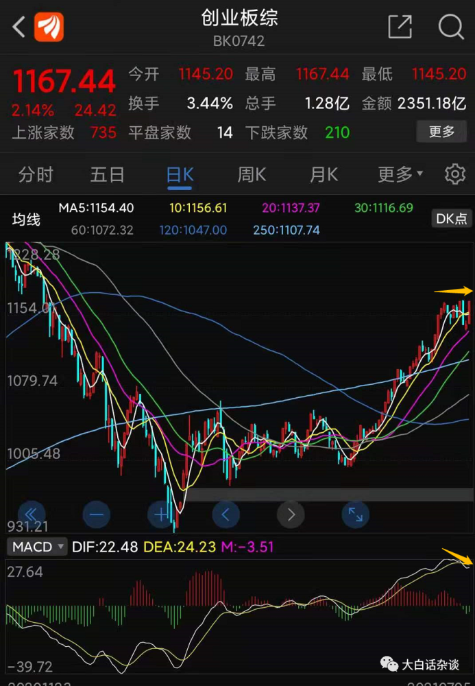Image resolution: width=475 pixels, height=686 pixels.
Task: Tap the 120:1047.00 moving average value
Action: point(193,230)
